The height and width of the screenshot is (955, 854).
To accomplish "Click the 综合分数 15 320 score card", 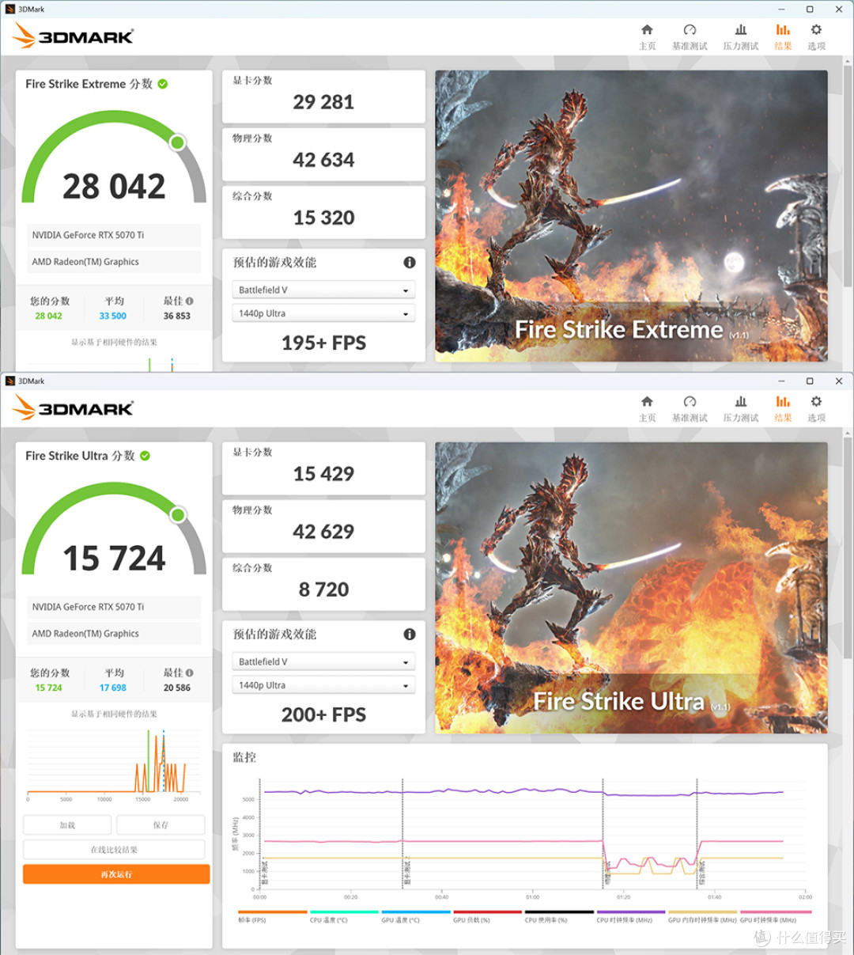I will 323,212.
